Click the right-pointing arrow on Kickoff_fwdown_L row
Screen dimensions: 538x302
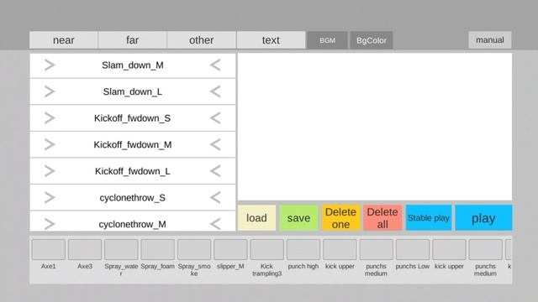coord(50,171)
